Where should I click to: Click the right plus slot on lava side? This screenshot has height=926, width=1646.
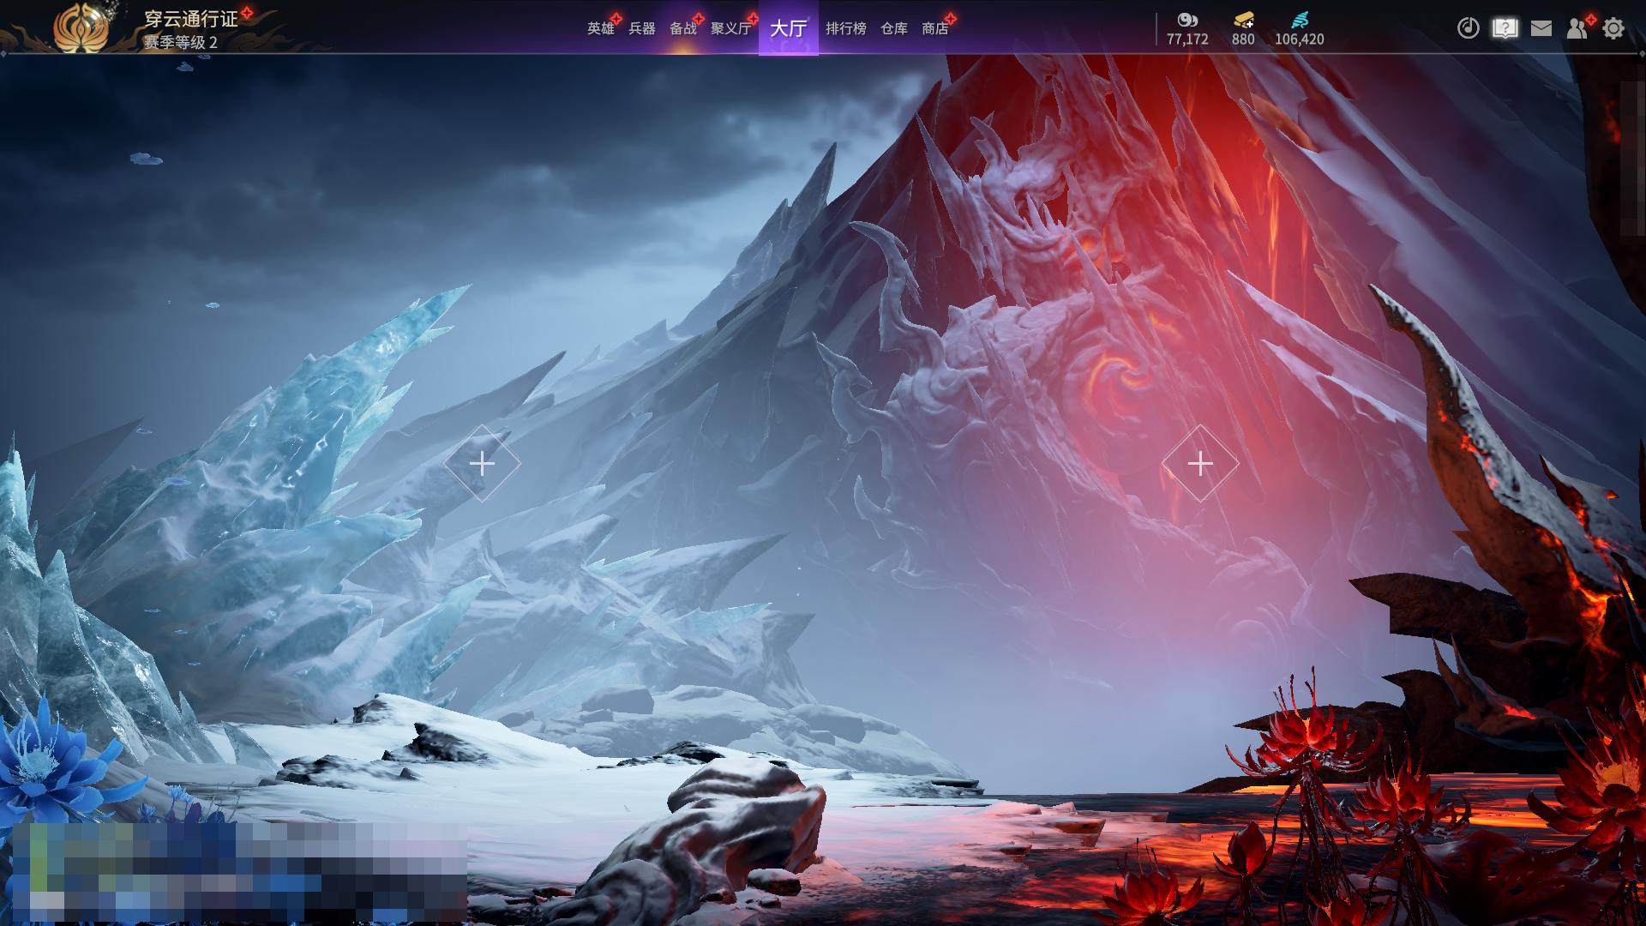pyautogui.click(x=1200, y=464)
